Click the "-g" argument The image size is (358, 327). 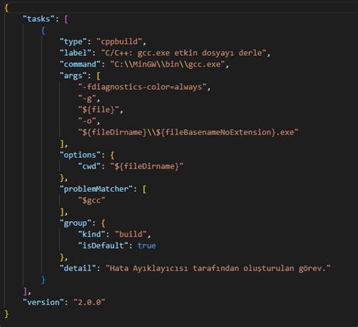87,98
